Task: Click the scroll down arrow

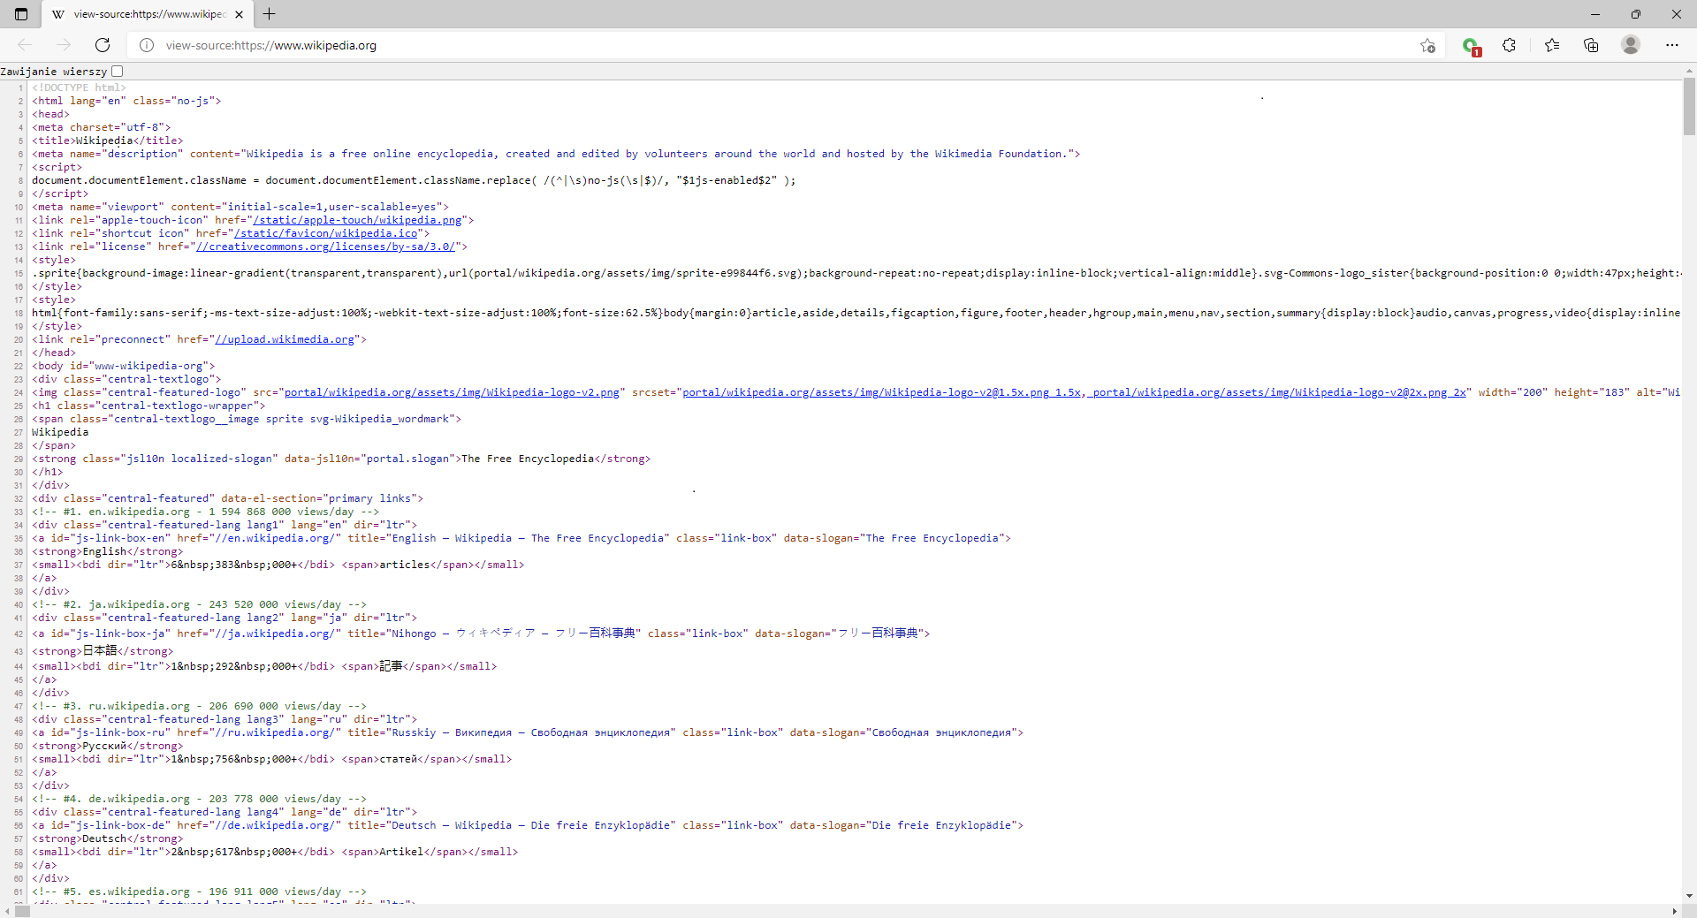Action: (x=1689, y=896)
